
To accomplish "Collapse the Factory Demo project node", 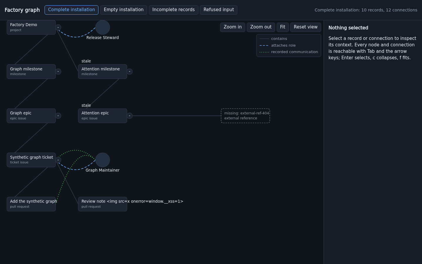I will pos(58,27).
